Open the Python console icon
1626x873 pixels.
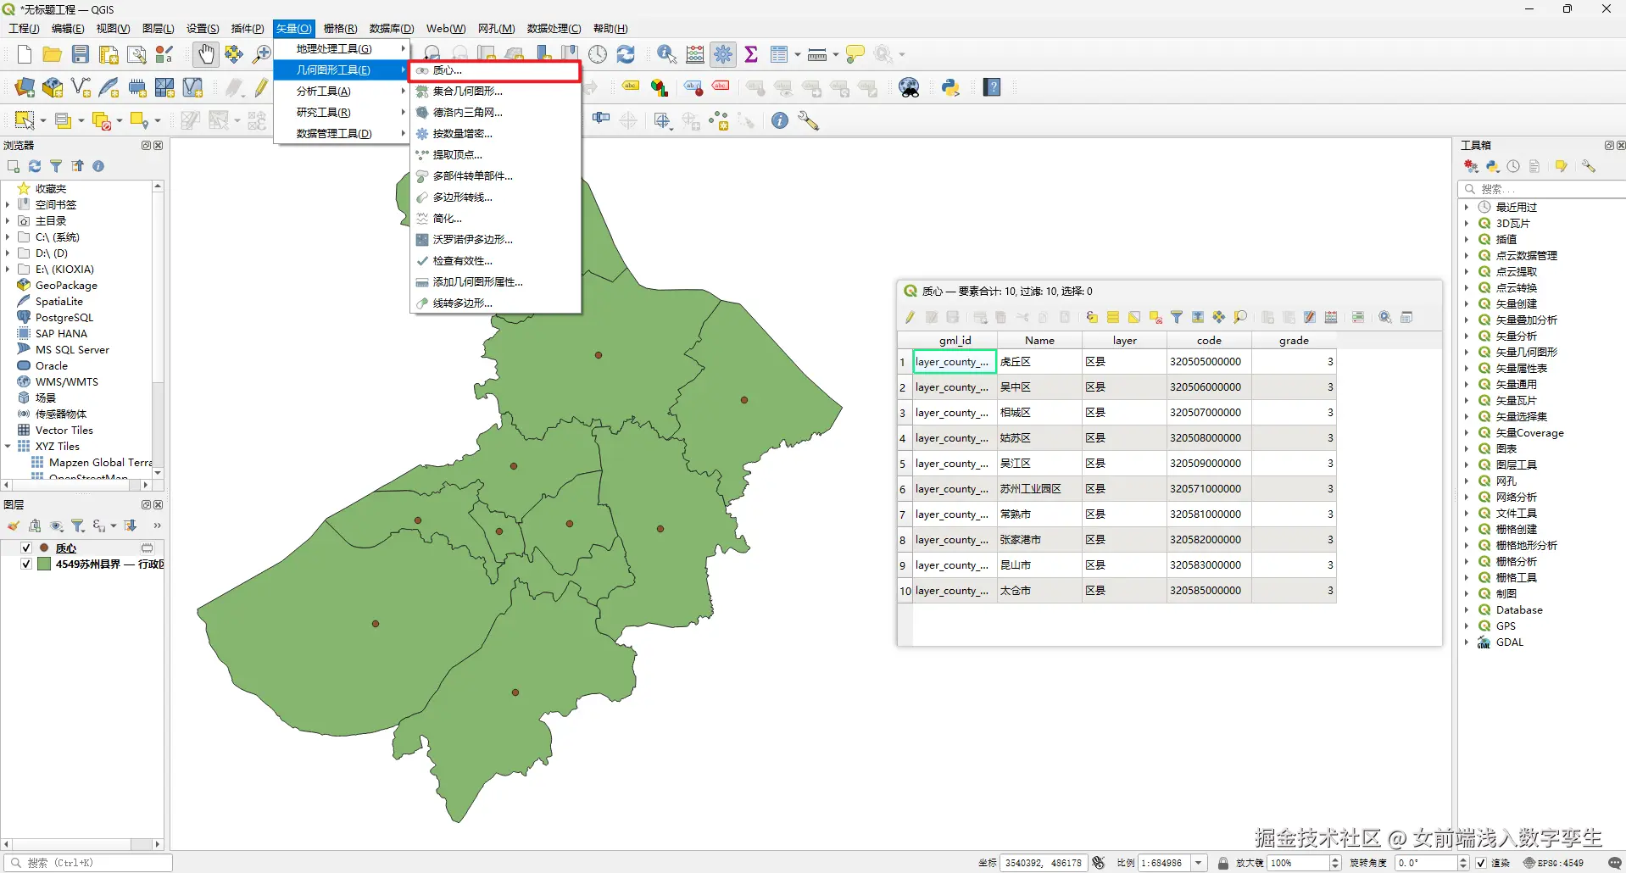click(950, 87)
